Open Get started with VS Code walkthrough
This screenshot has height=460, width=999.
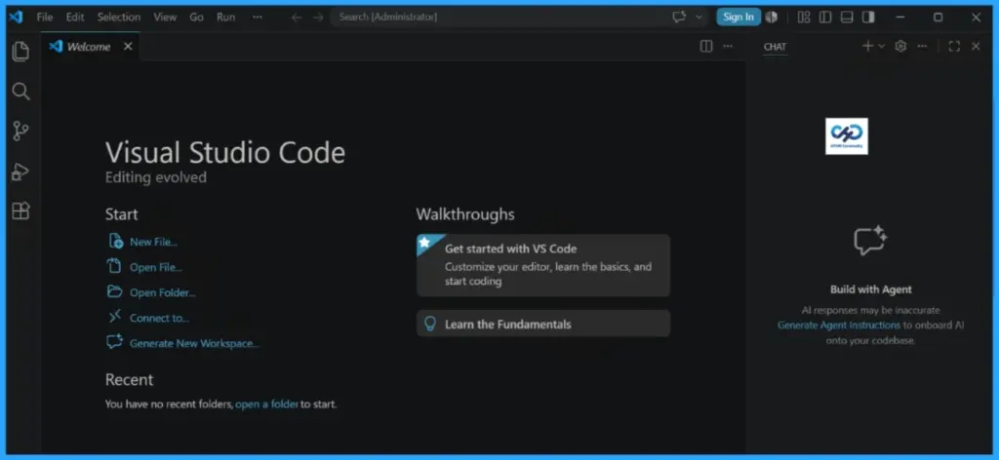pos(543,265)
